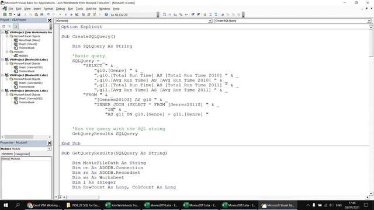This screenshot has width=374, height=210.
Task: Open the Windows Start button
Action: pos(5,205)
